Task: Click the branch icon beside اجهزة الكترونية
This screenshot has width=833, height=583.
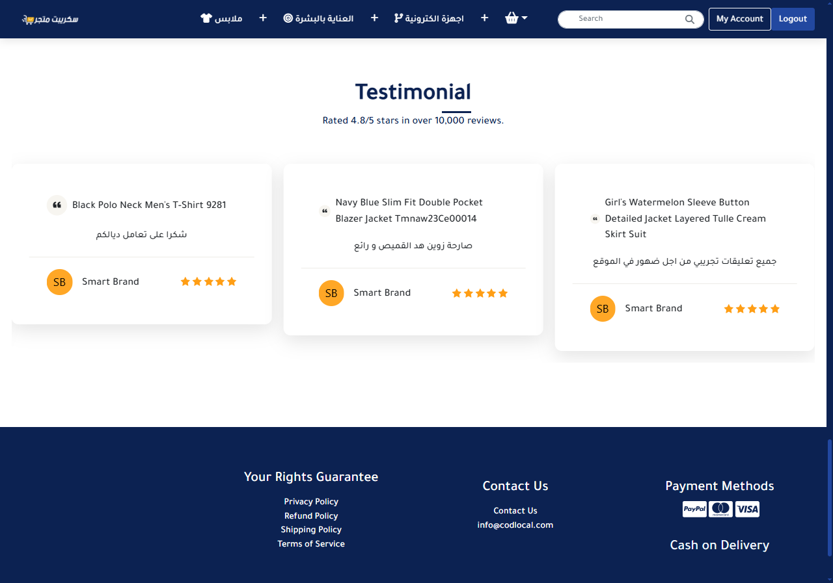Action: [398, 18]
